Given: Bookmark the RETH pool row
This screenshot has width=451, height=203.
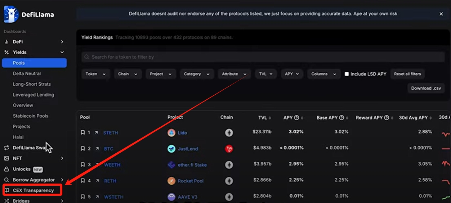Looking at the screenshot, I should (83, 181).
